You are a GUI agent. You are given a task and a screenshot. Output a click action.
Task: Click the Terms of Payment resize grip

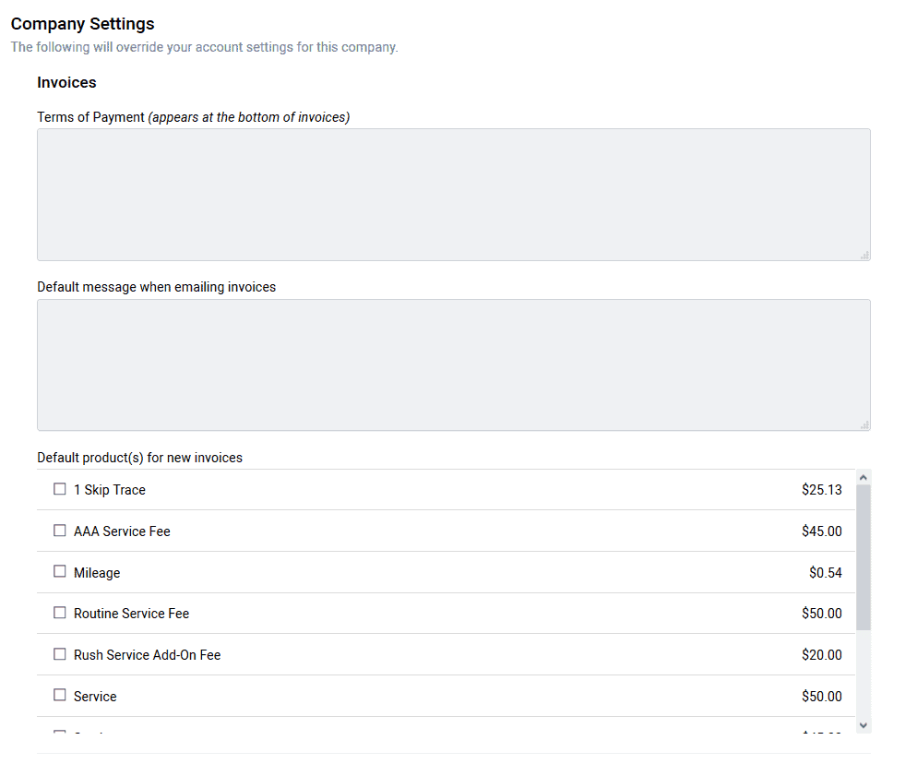point(865,255)
